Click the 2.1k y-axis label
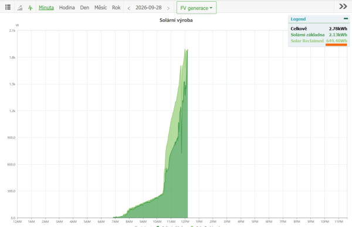 (x=12, y=31)
